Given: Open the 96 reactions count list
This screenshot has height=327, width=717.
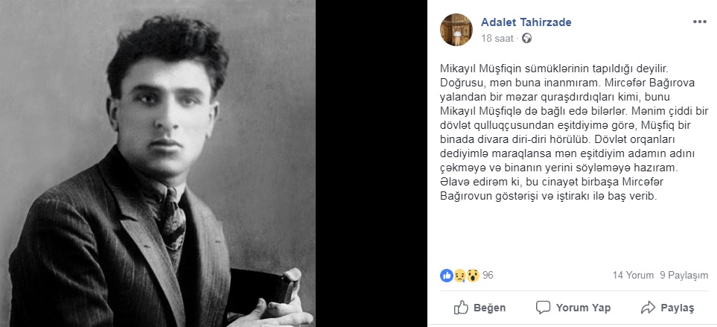Looking at the screenshot, I should pos(488,276).
